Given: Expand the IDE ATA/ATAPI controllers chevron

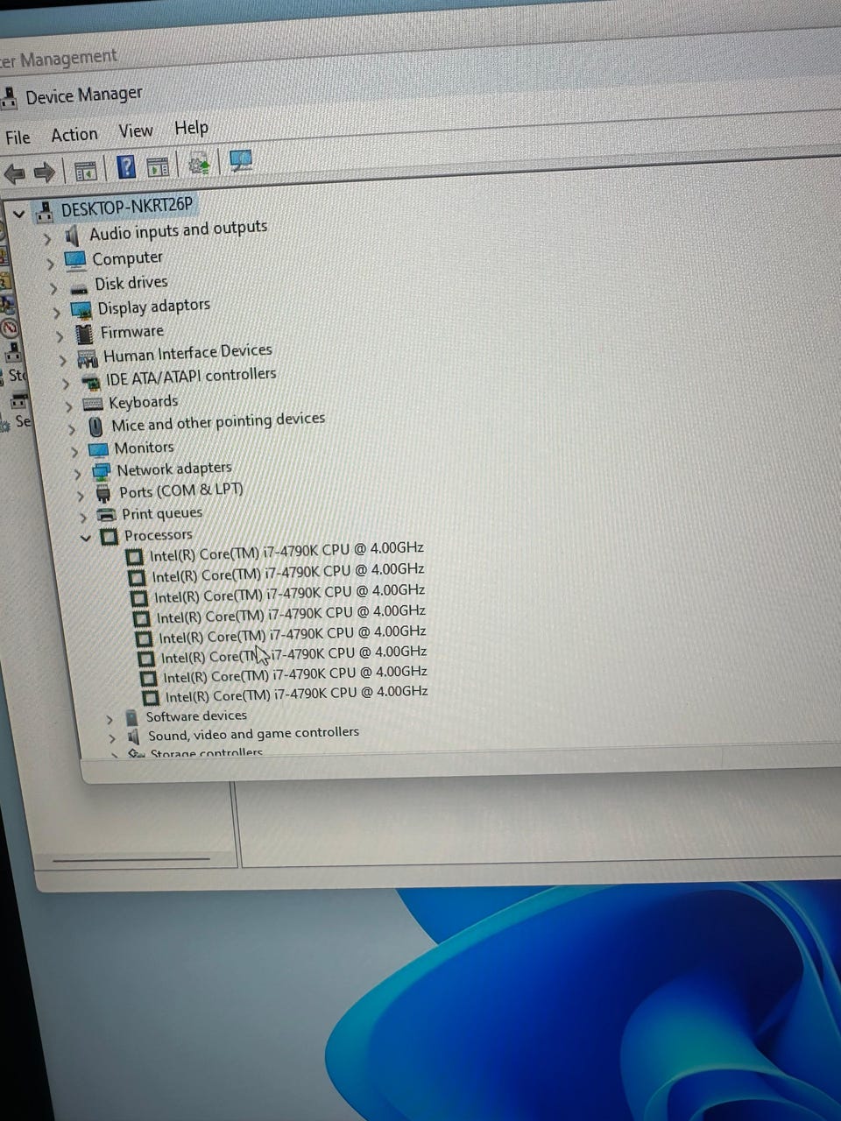Looking at the screenshot, I should click(66, 383).
